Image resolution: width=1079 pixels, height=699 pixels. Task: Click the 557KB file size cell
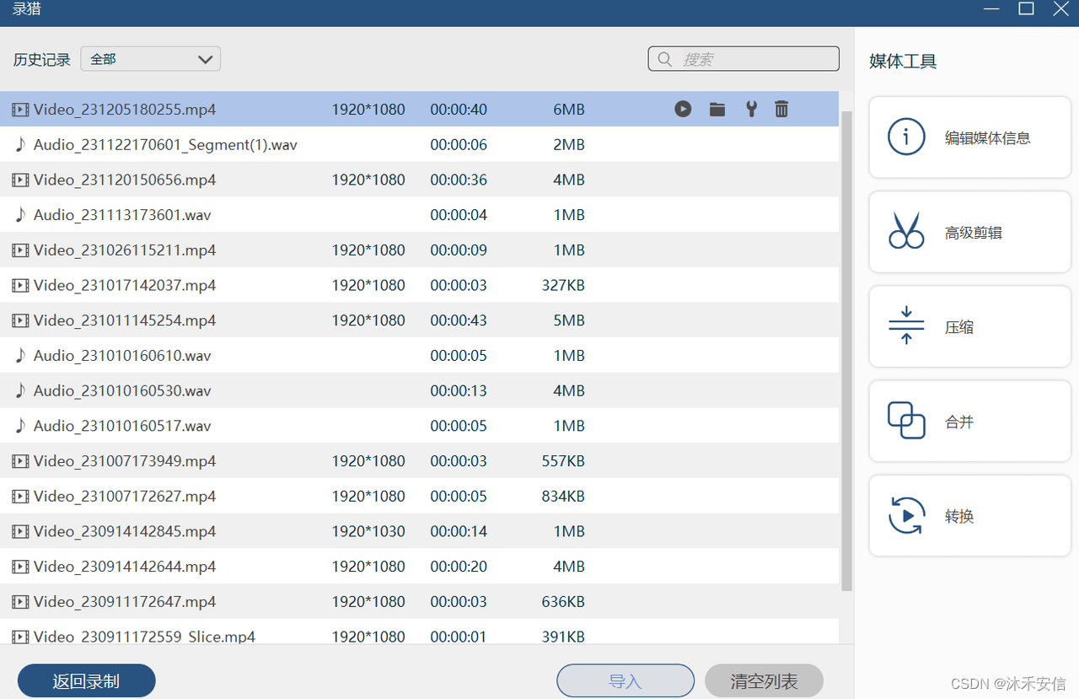point(563,461)
